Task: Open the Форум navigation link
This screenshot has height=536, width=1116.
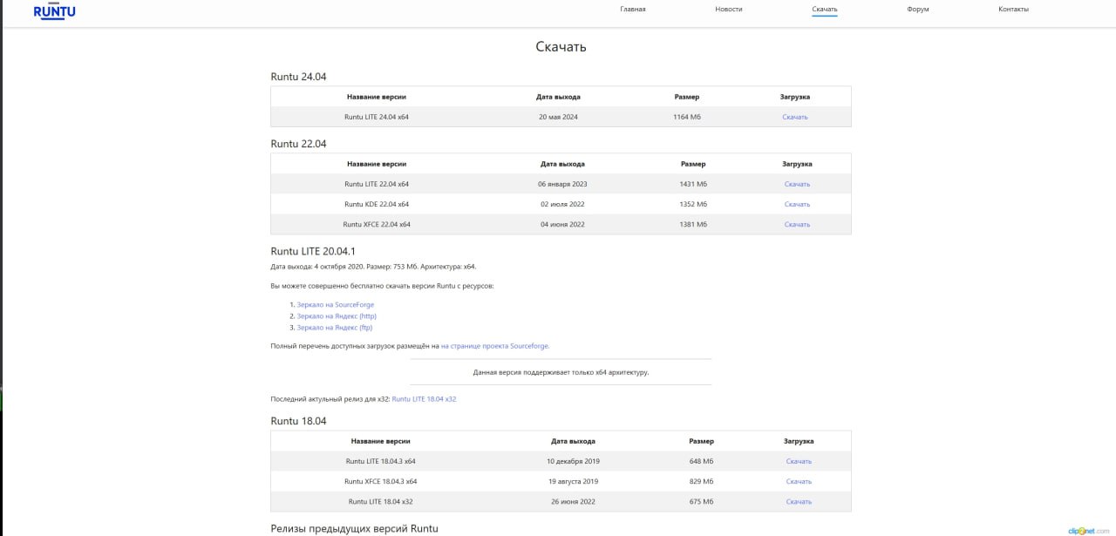Action: 917,10
